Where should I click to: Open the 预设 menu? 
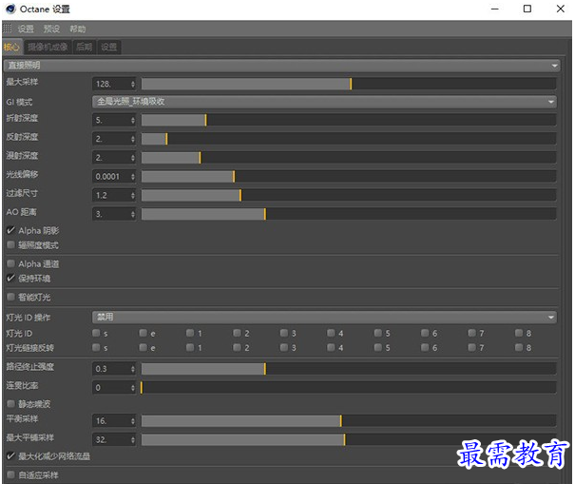pyautogui.click(x=51, y=29)
